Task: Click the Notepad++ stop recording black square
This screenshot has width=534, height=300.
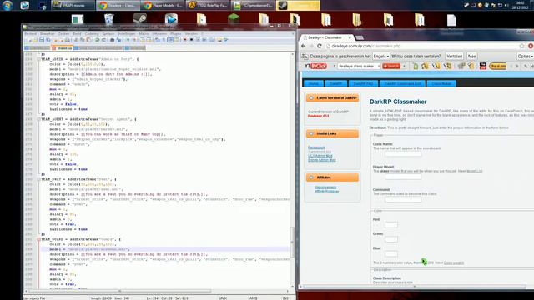Action: coord(191,40)
